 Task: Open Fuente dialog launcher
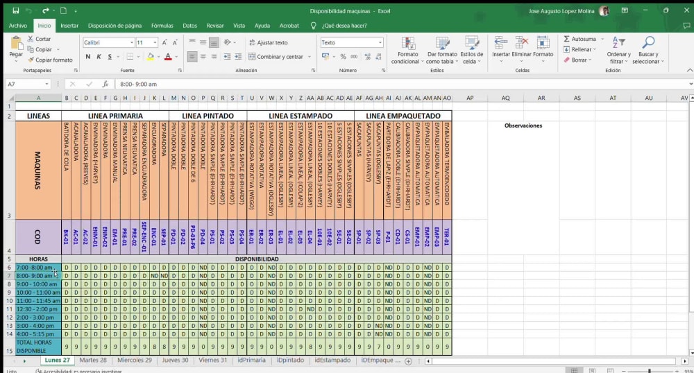click(x=180, y=70)
